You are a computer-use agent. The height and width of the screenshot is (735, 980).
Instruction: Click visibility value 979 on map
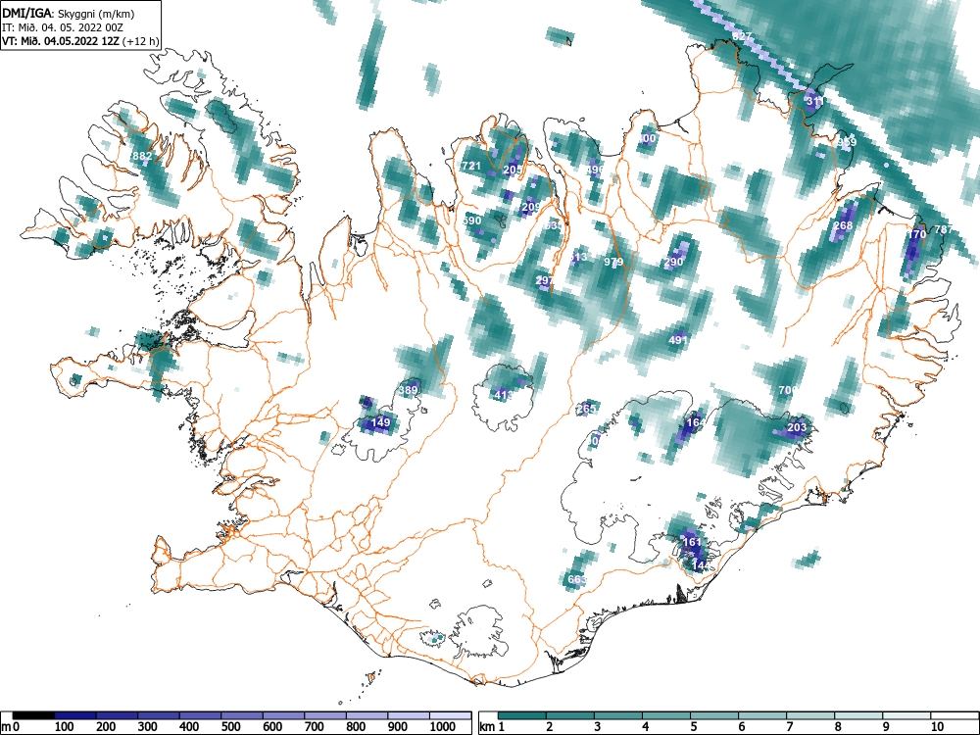click(x=613, y=262)
